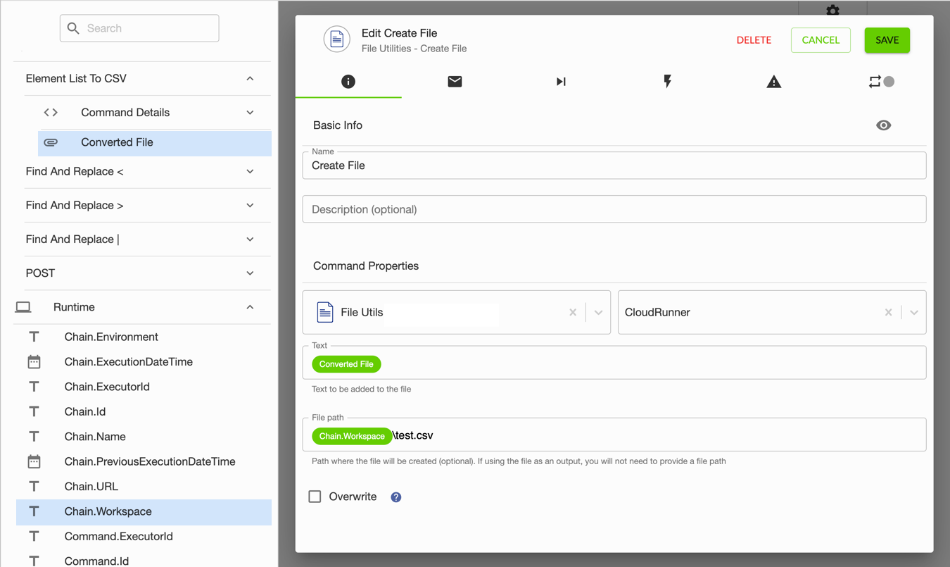The width and height of the screenshot is (950, 567).
Task: Switch to the email notification tab
Action: [x=455, y=81]
